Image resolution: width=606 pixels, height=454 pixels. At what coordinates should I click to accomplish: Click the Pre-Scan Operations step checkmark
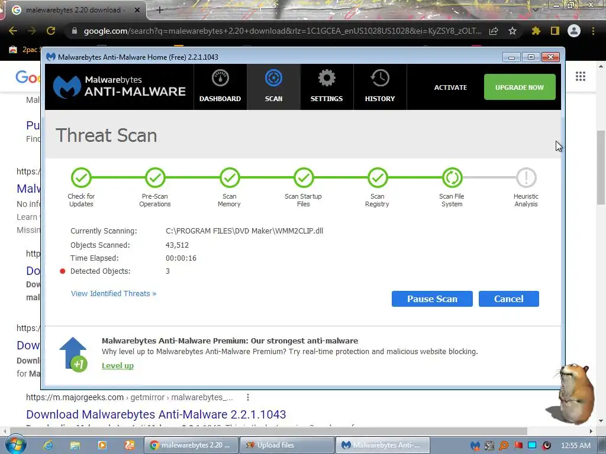[x=155, y=177]
